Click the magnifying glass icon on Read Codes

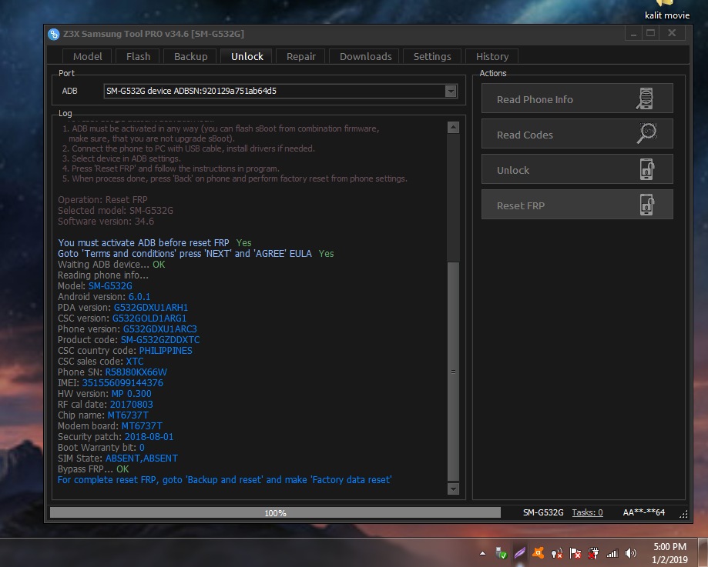(646, 134)
